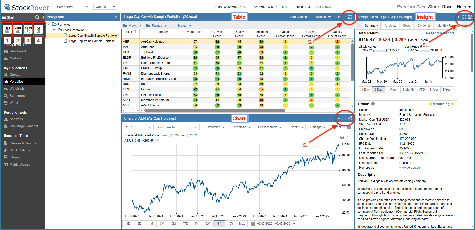Select the YTD period in Chart panel
This screenshot has height=230, width=475.
[x=185, y=224]
